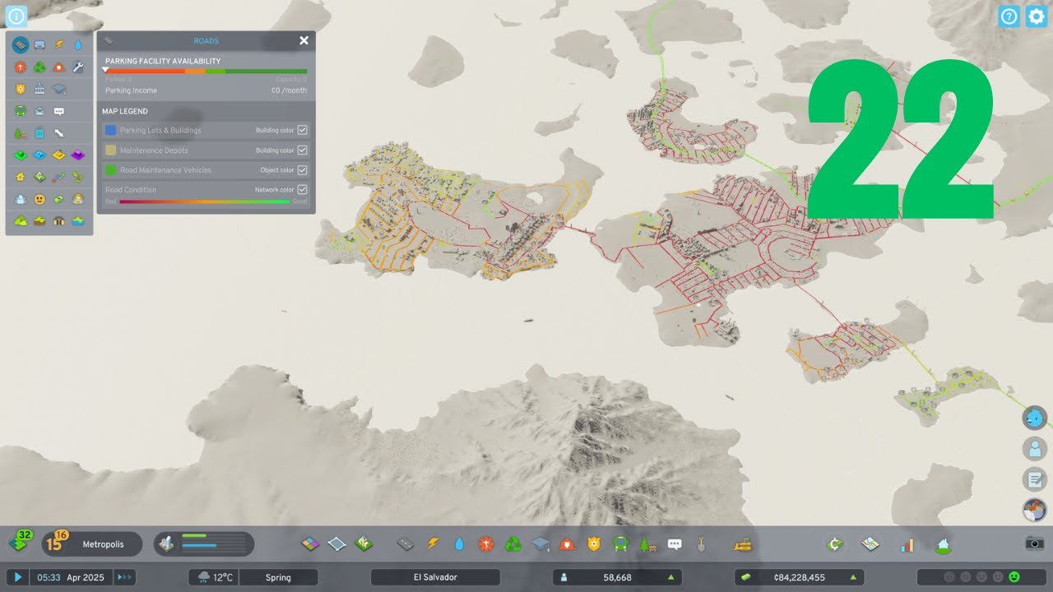Open the Public transport bus info view
The height and width of the screenshot is (592, 1053).
tap(21, 111)
